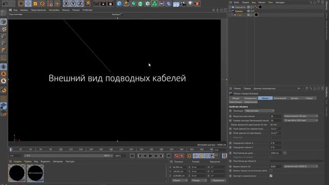Screen dimensions: 329x185
Task: Open the Проекция Перспектива dropdown
Action: click(259, 111)
